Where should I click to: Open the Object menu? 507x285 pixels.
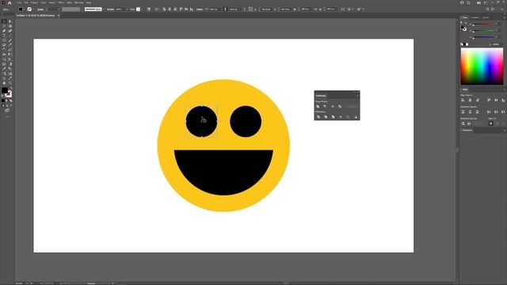pyautogui.click(x=34, y=2)
